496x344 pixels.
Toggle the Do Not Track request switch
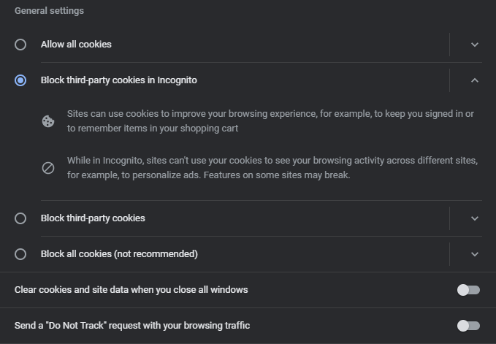(468, 326)
